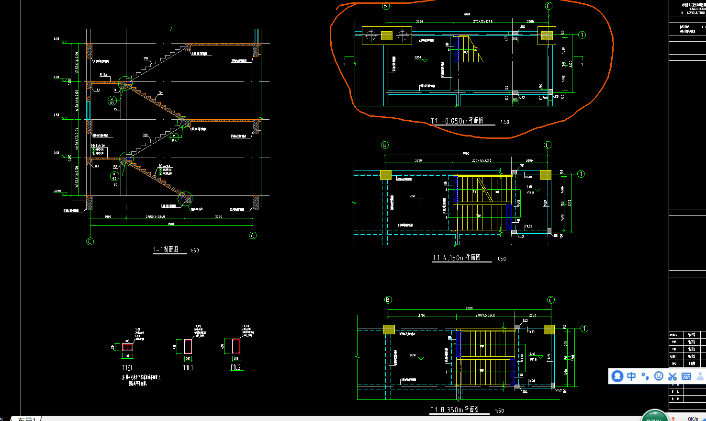The width and height of the screenshot is (706, 421).
Task: Select the T1 -0.050m平面图 title
Action: (457, 121)
